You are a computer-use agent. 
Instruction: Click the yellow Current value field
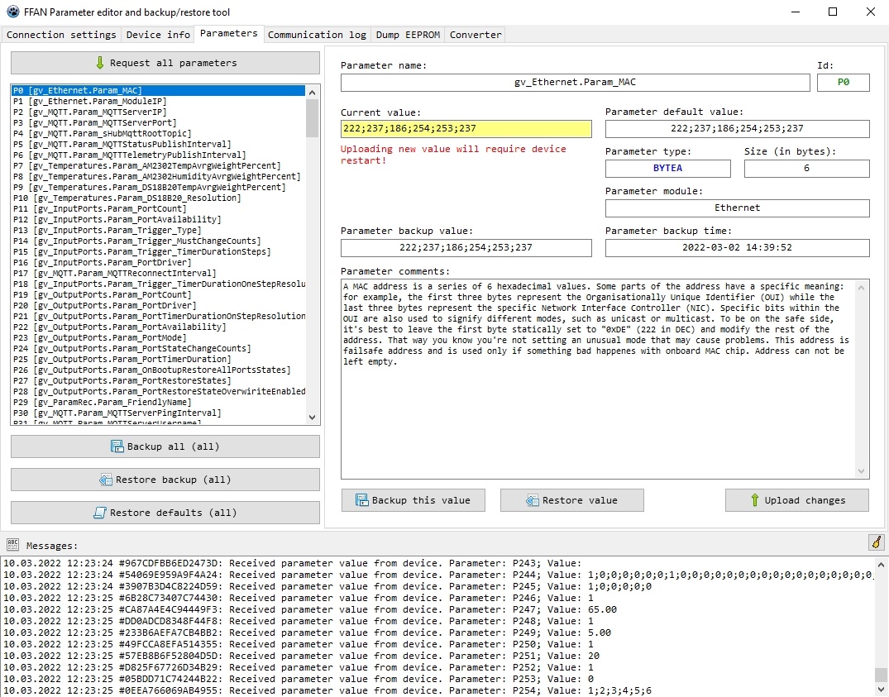466,129
